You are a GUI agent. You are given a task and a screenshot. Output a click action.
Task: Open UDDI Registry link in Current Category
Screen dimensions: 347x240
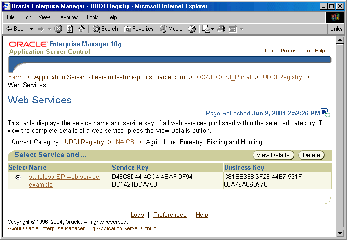click(x=84, y=142)
